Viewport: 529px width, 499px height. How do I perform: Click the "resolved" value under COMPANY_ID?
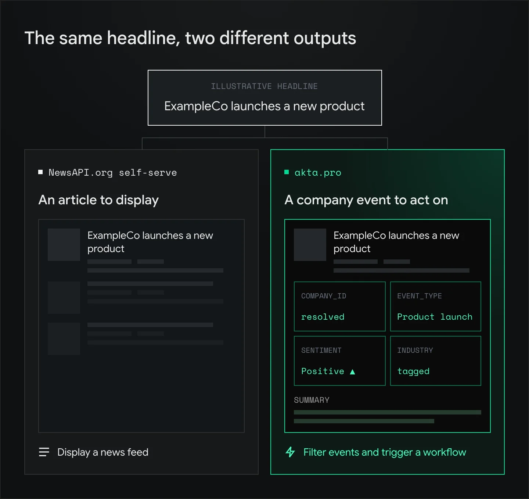point(323,317)
